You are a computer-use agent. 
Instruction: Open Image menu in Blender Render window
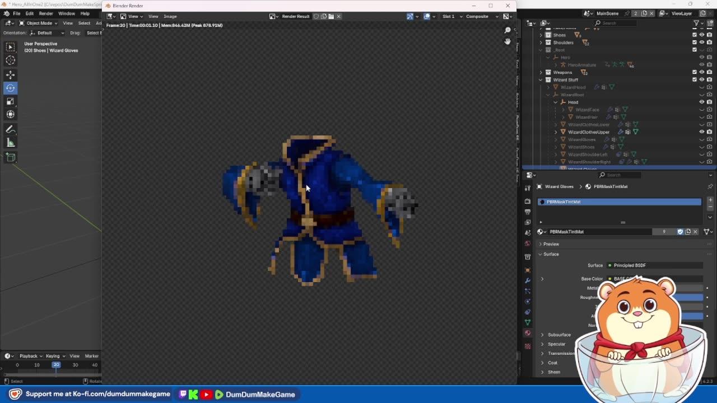pos(170,16)
